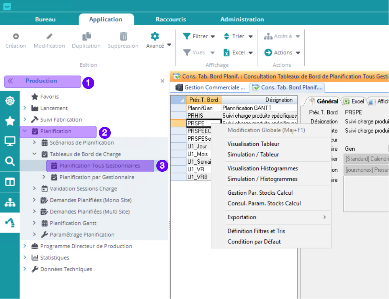
Task: Open the star favorites sidebar icon
Action: [10, 121]
